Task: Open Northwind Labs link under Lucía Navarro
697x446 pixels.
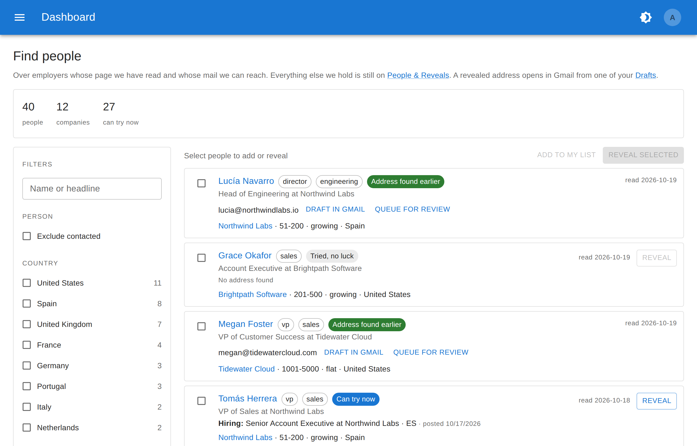Action: click(245, 226)
